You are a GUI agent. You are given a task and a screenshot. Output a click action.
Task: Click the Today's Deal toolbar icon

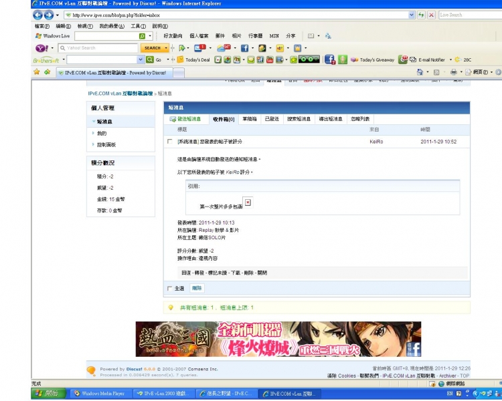point(180,59)
